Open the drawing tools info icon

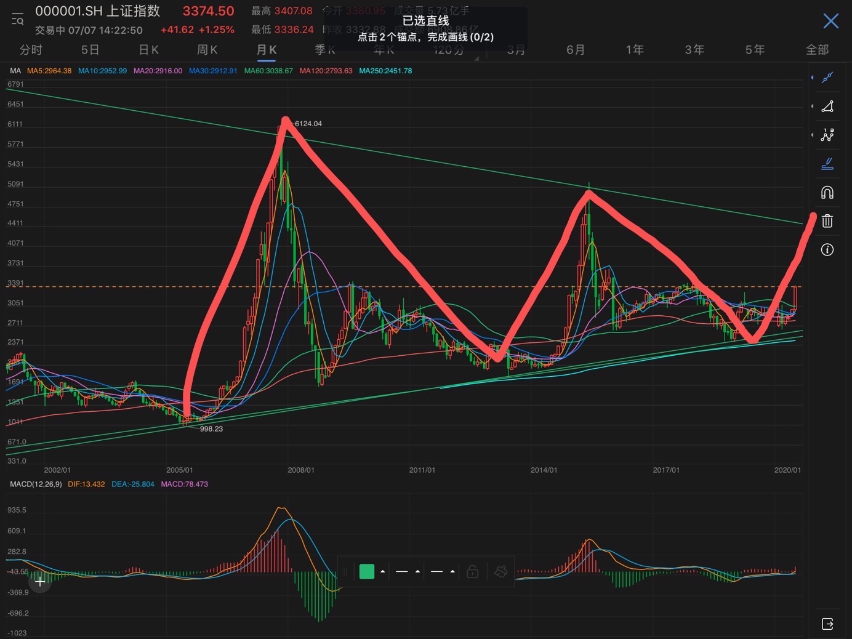(x=827, y=249)
